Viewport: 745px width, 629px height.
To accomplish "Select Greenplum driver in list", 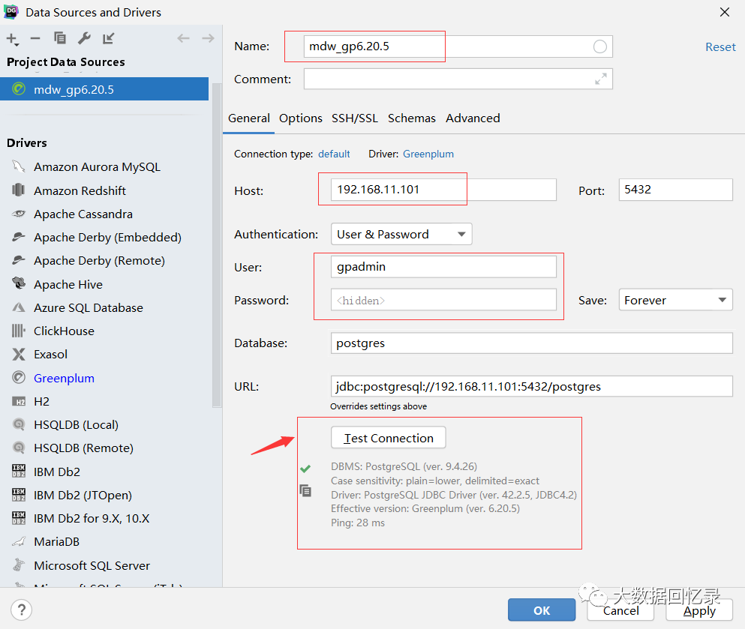I will click(x=64, y=379).
